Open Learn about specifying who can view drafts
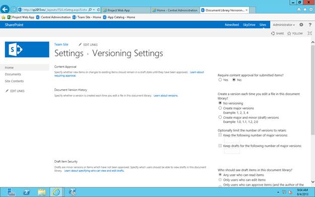The image size is (315, 197). click(x=94, y=171)
